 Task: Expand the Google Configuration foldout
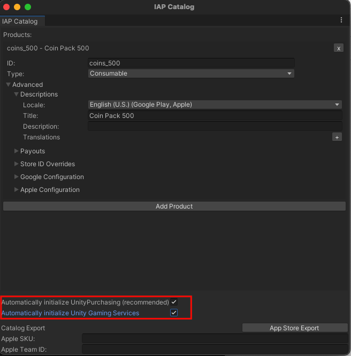[17, 177]
